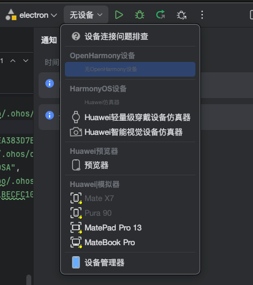Click the Huawei模拟器 section header
Viewport: 253px width, 285px height.
click(94, 184)
